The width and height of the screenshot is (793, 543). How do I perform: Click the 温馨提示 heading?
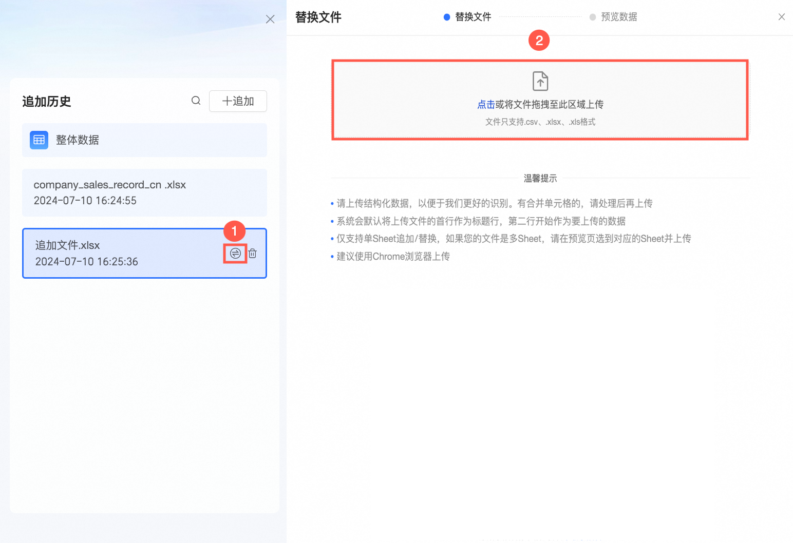coord(540,179)
